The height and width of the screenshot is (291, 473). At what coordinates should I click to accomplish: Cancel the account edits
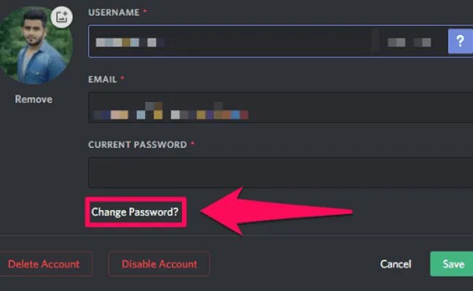(x=395, y=264)
